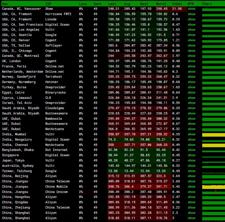Show MTR for Denver Cogent
This screenshot has width=225, height=222.
191,40
